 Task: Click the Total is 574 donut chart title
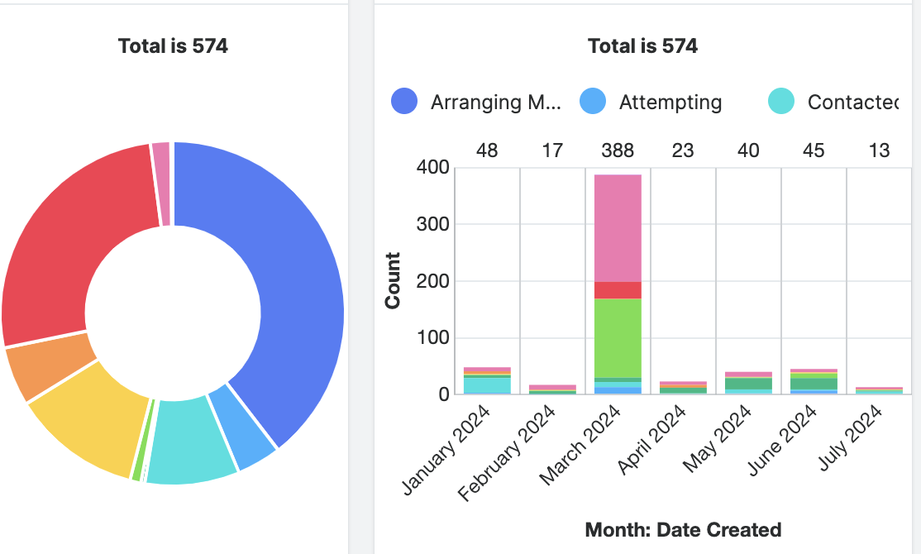click(x=174, y=46)
